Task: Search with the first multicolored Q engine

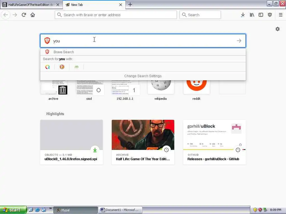Action: coord(47,67)
